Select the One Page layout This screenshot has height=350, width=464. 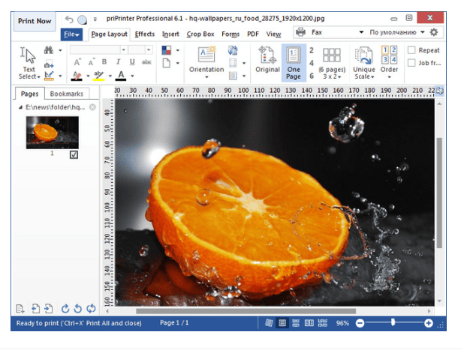294,63
